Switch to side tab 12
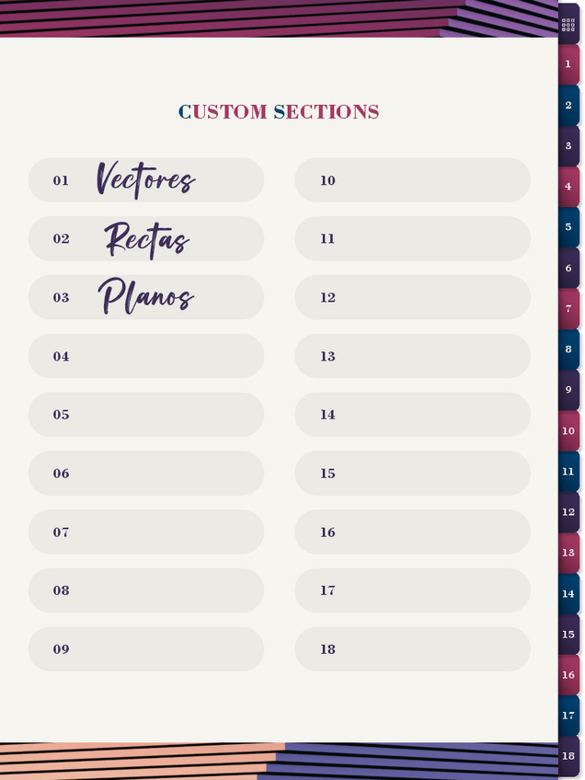 click(x=568, y=512)
